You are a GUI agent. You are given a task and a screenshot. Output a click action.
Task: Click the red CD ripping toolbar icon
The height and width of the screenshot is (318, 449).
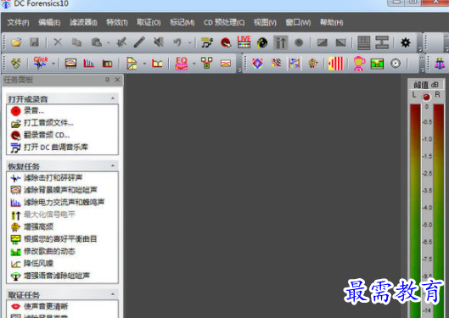tap(226, 42)
